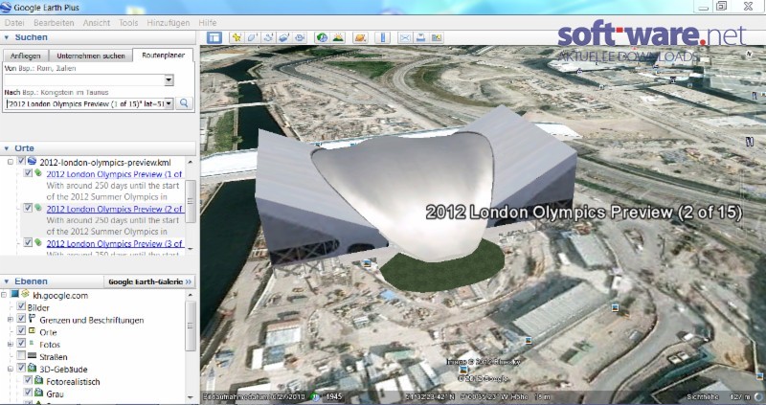Open the Ansicht menu
The height and width of the screenshot is (405, 766).
97,23
